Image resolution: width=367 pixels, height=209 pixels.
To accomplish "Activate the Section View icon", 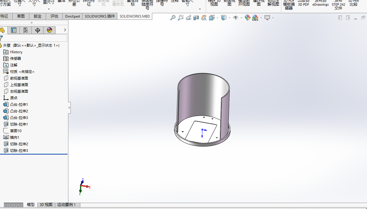I will coord(196,18).
